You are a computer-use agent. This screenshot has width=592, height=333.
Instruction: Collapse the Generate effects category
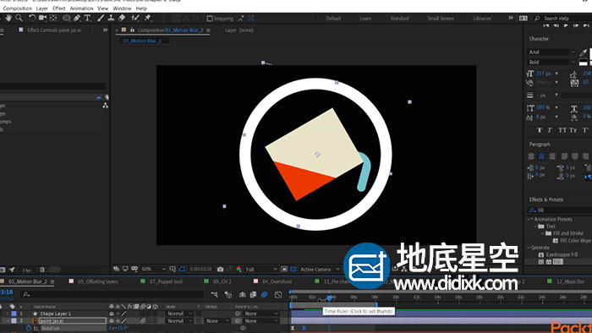coord(529,248)
